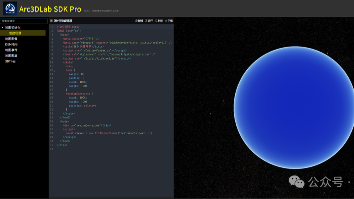The image size is (354, 199).
Task: Select the 地图初始化 category label
Action: (x=13, y=27)
